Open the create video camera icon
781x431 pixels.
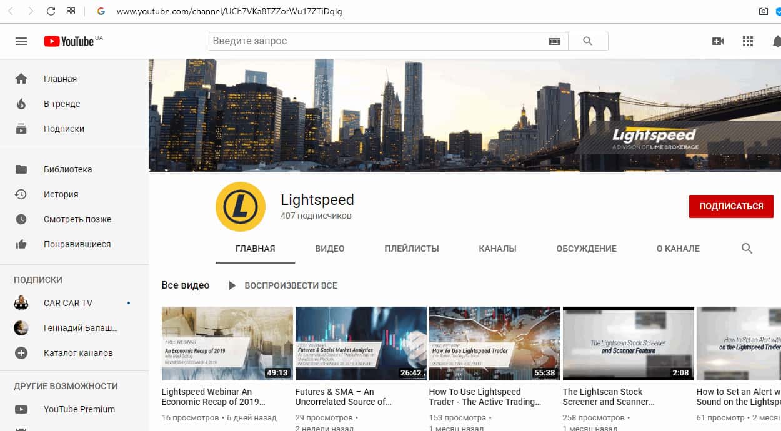click(x=718, y=41)
